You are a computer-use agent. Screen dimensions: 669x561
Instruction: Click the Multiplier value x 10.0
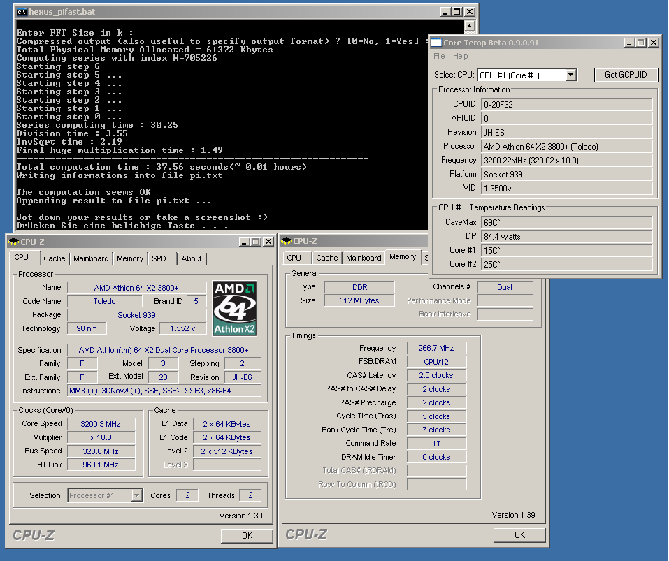pos(101,438)
